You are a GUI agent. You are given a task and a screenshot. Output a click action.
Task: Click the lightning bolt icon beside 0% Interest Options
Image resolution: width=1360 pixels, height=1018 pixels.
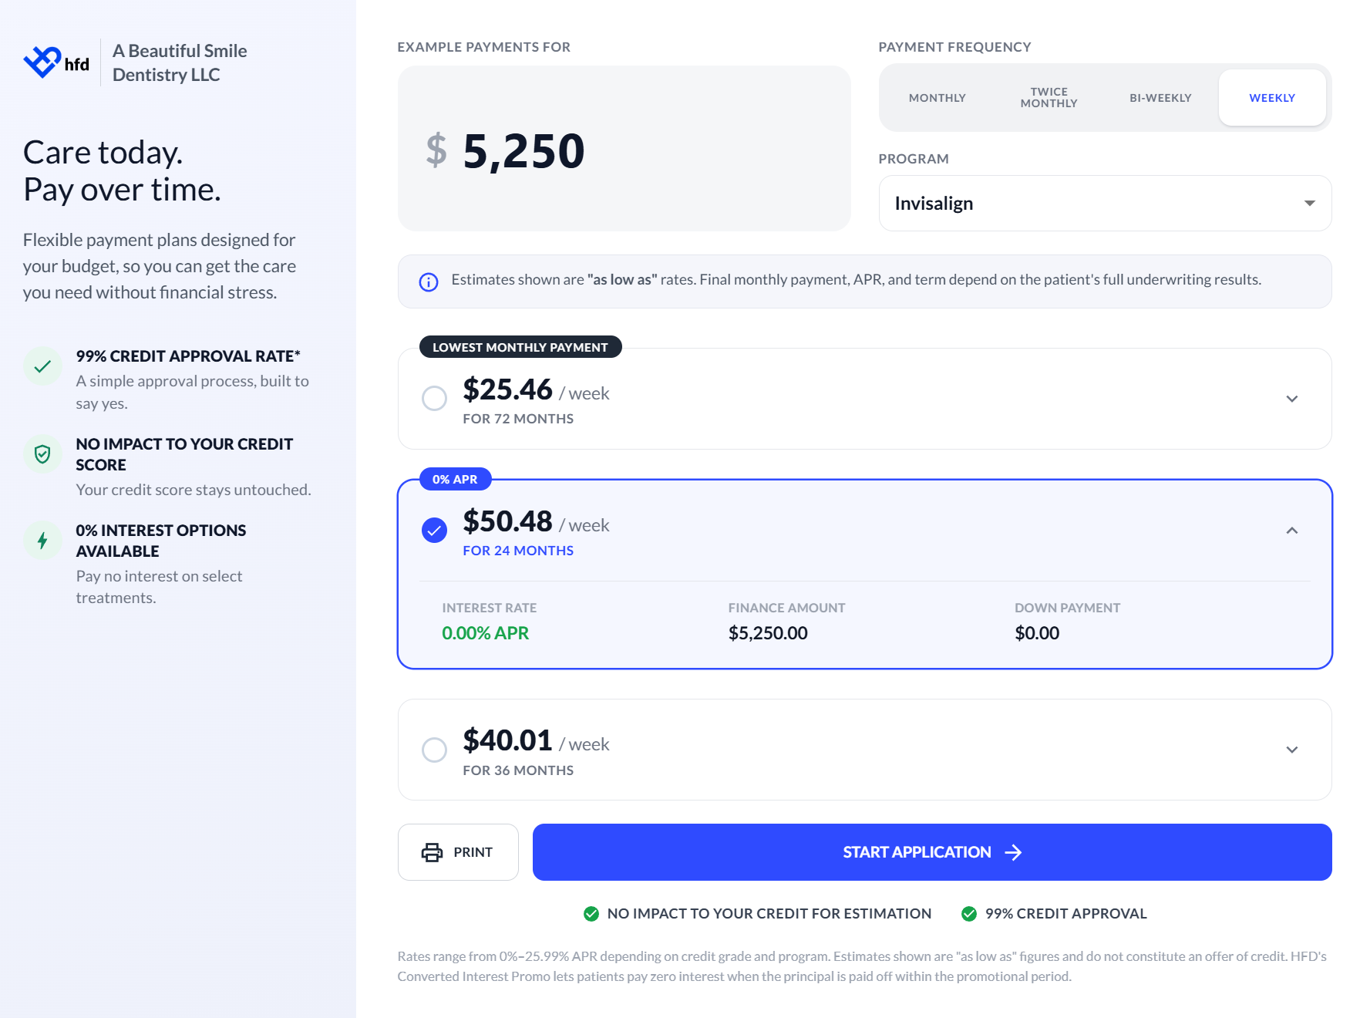point(42,541)
